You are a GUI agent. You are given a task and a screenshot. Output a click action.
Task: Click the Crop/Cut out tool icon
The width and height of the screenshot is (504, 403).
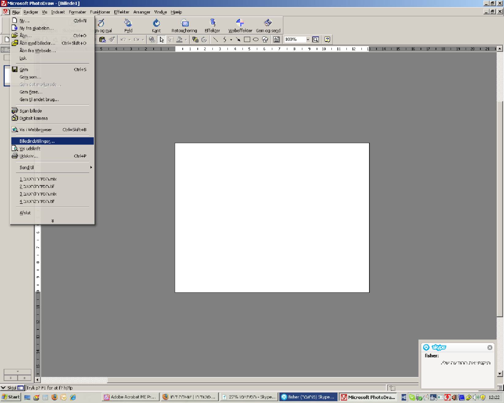(170, 40)
